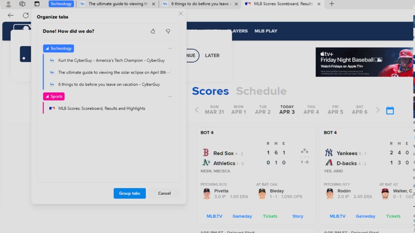Click the Red Sox team name
The width and height of the screenshot is (415, 233).
pyautogui.click(x=223, y=153)
